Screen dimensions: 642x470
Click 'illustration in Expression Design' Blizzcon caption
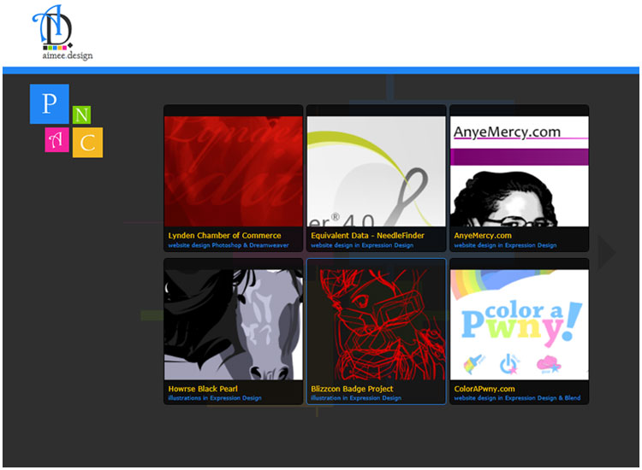[356, 398]
